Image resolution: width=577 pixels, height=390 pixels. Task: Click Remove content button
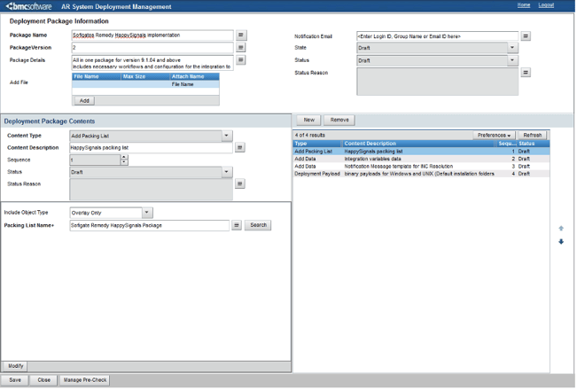coord(339,120)
